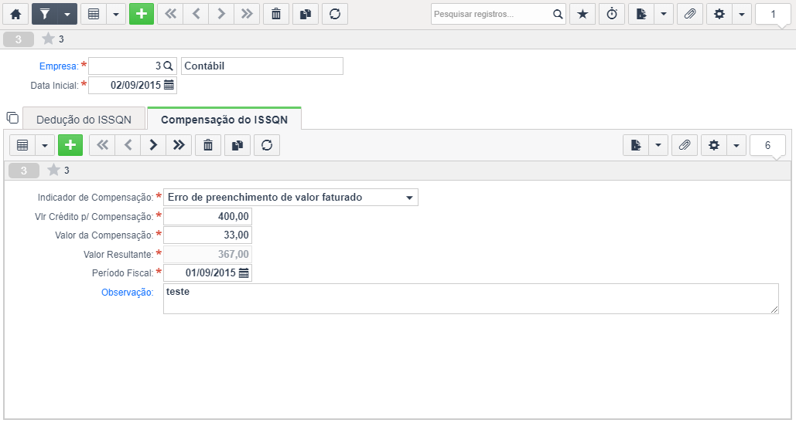Click the record count box showing 1
Viewport: 796px width, 423px height.
point(773,14)
